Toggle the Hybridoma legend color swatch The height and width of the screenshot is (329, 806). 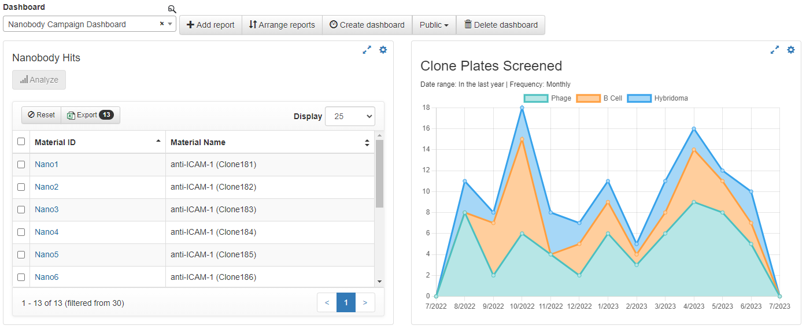(639, 98)
